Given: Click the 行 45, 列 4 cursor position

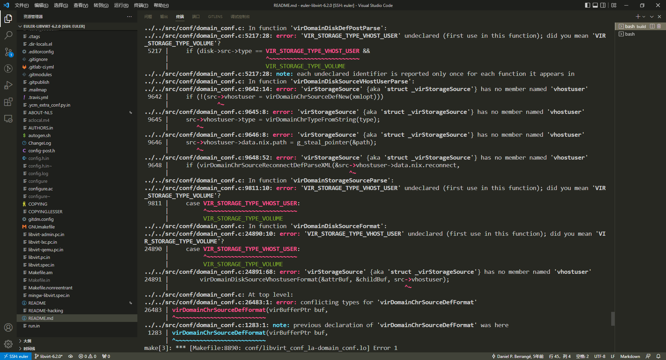Looking at the screenshot, I should click(x=560, y=356).
